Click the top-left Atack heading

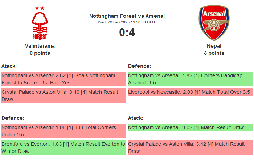point(9,66)
